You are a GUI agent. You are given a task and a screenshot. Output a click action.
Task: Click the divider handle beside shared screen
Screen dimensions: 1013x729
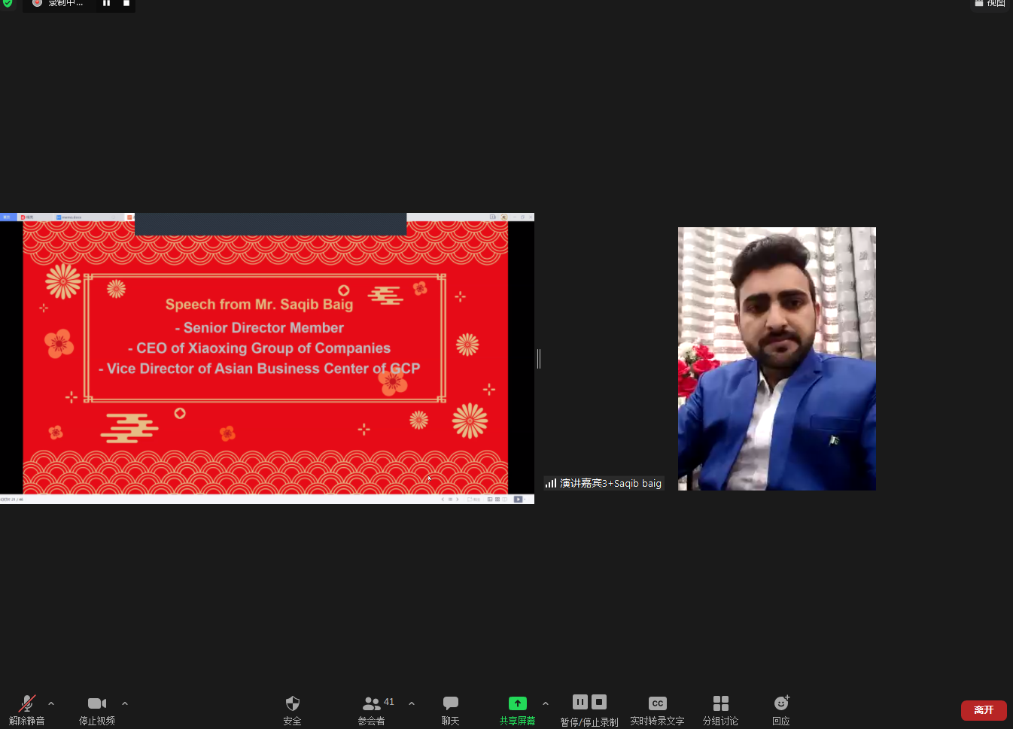click(x=539, y=359)
